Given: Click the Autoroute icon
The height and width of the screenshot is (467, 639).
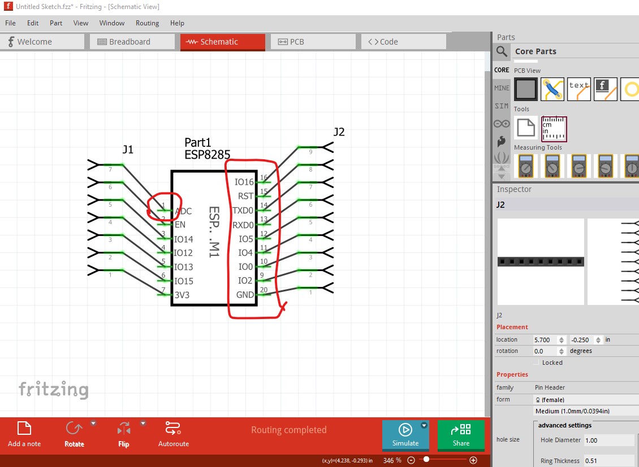Looking at the screenshot, I should click(x=173, y=434).
